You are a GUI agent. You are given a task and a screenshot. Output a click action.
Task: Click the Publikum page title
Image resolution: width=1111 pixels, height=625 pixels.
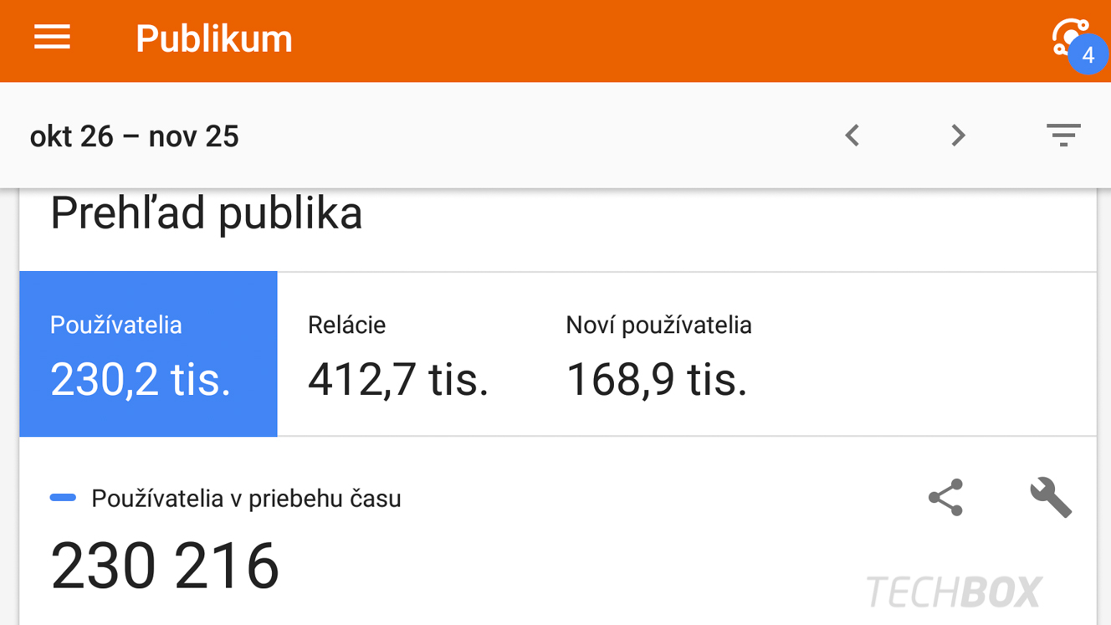pos(214,39)
